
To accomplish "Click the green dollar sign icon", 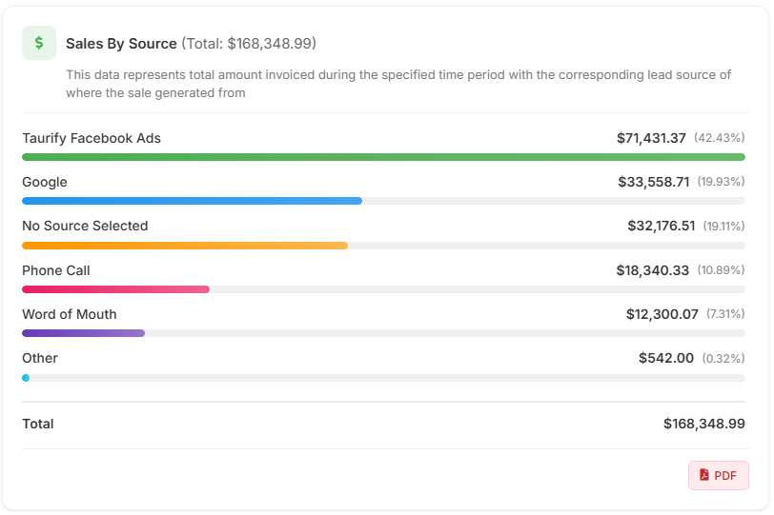I will coord(39,43).
